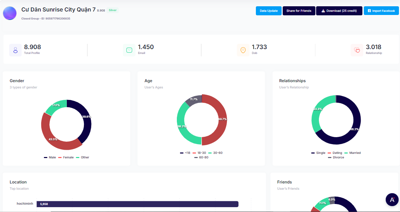Click the hochiminh location bar
The width and height of the screenshot is (400, 212).
[137, 204]
